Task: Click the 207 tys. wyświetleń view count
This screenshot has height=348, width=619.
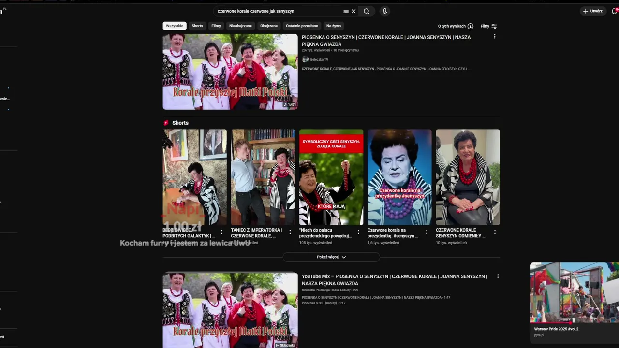Action: 316,50
